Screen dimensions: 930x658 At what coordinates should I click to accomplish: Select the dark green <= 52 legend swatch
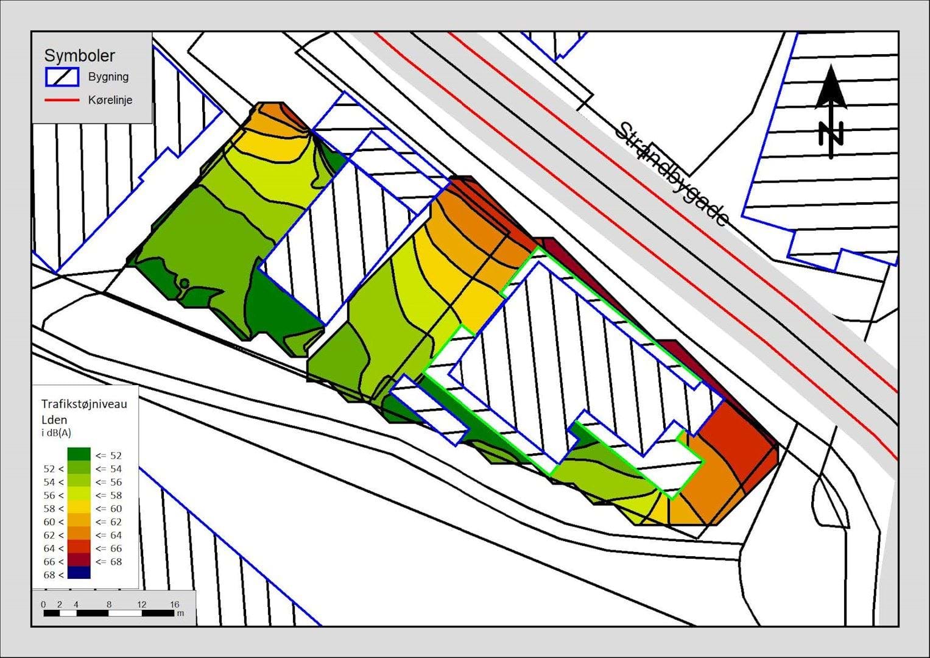79,455
